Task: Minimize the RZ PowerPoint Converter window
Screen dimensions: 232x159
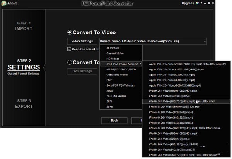Action: tap(205, 3)
